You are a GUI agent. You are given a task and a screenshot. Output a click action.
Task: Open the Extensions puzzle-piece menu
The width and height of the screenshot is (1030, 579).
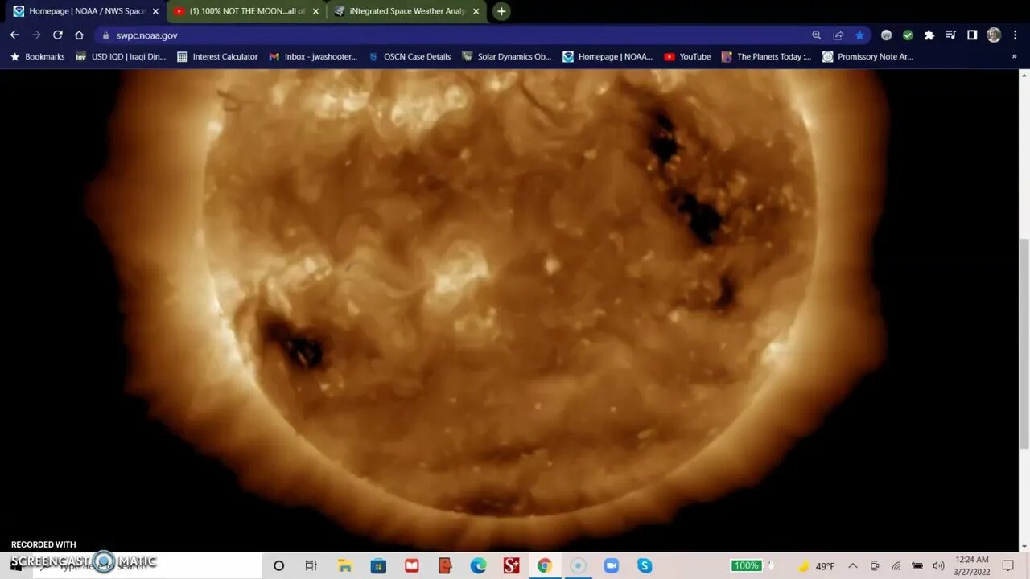929,35
